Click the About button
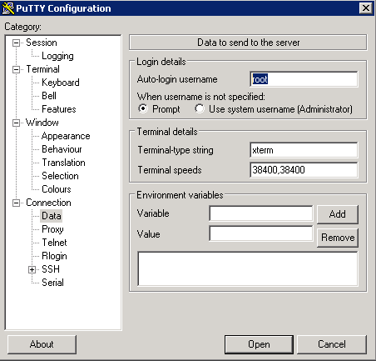 click(42, 344)
